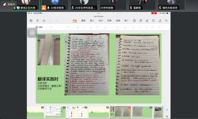This screenshot has height=119, width=198.
Task: Click the undo arrow icon
Action: pos(50,21)
